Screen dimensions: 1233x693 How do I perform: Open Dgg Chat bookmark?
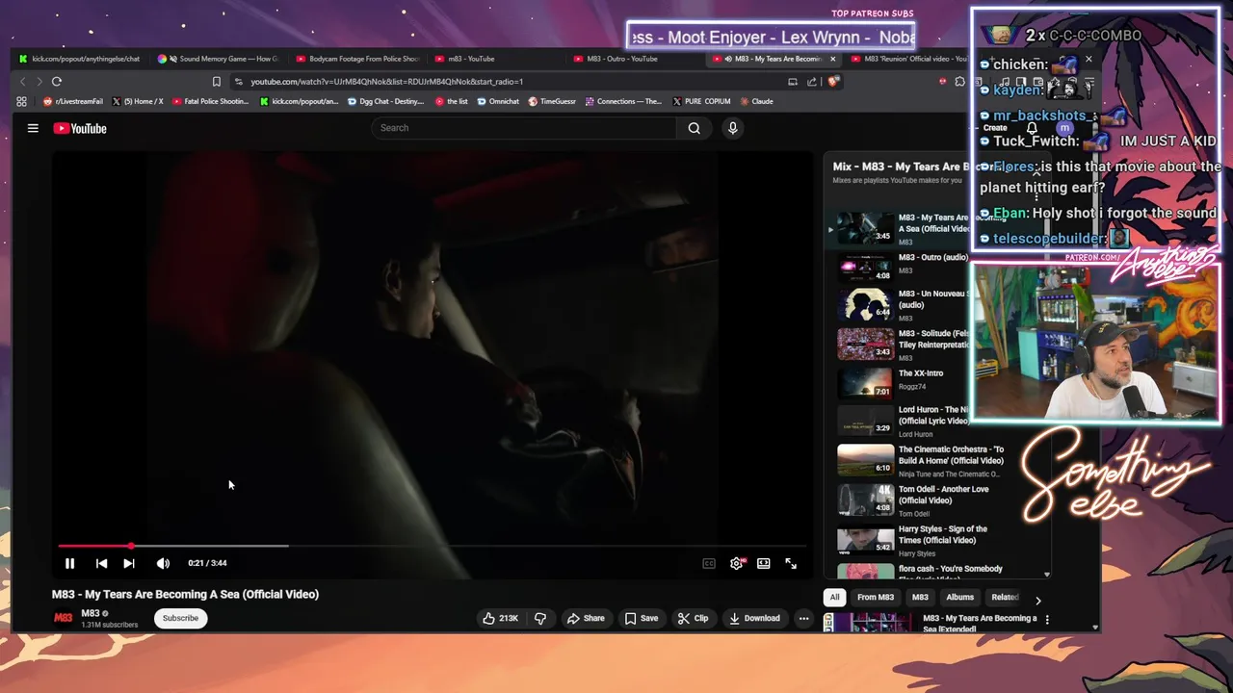[x=384, y=101]
